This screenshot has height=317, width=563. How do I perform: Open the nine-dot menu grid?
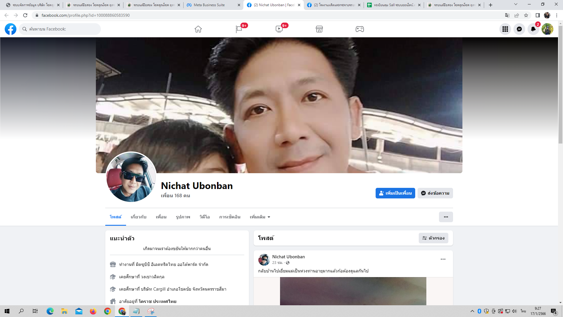coord(505,29)
